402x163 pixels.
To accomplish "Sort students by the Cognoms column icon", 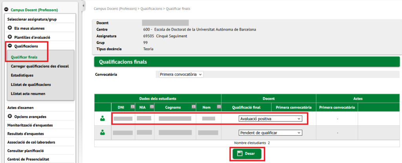I will (194, 107).
